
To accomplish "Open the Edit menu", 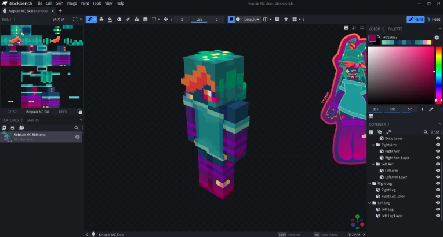I will (49, 3).
